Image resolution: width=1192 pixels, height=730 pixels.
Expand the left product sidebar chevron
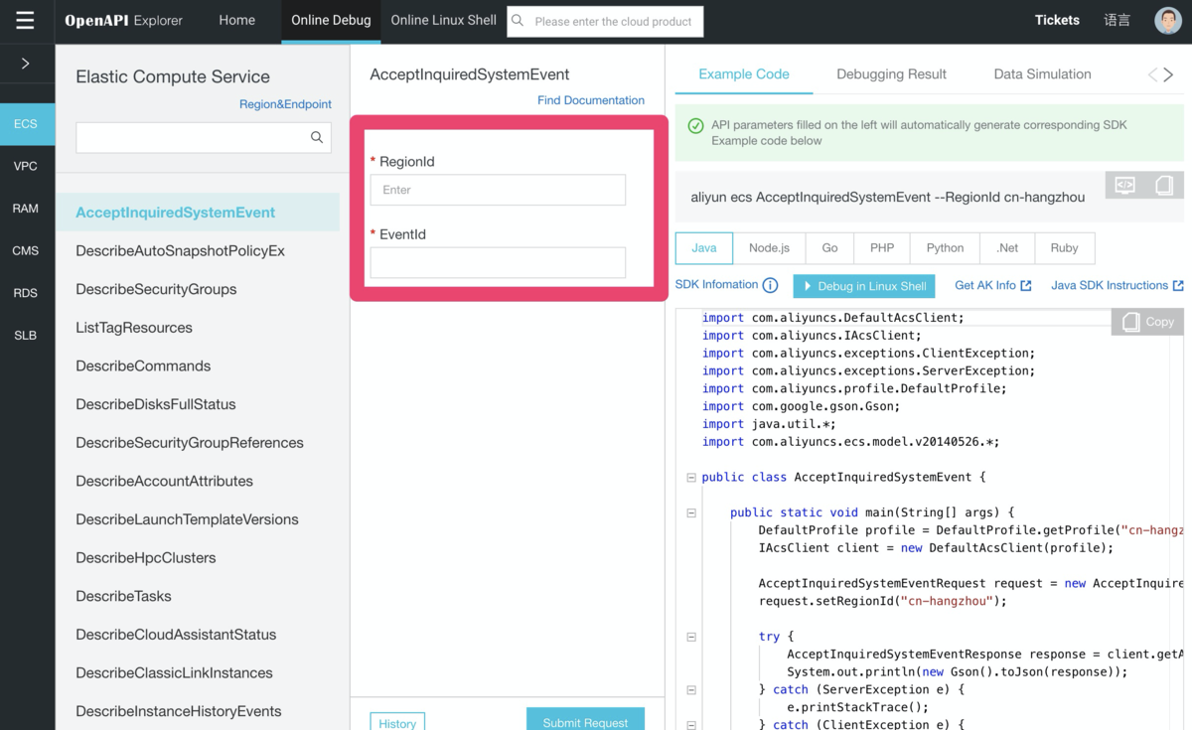tap(26, 64)
